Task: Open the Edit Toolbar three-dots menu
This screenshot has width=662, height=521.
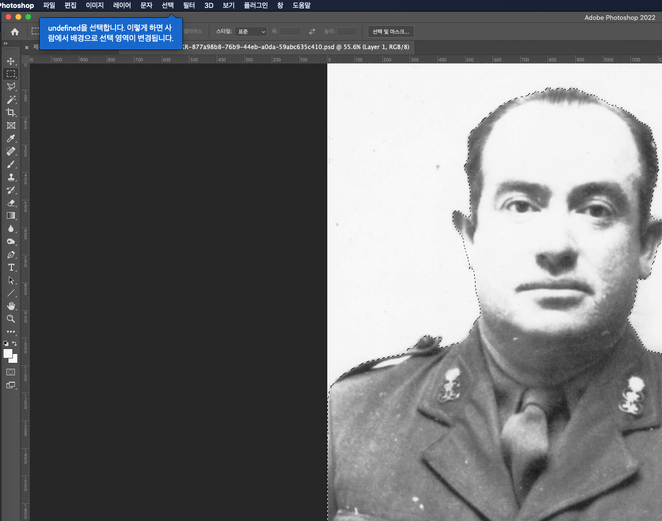Action: click(11, 332)
